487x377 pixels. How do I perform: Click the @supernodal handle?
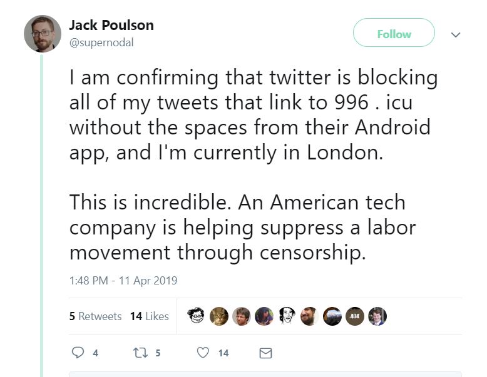pyautogui.click(x=101, y=43)
